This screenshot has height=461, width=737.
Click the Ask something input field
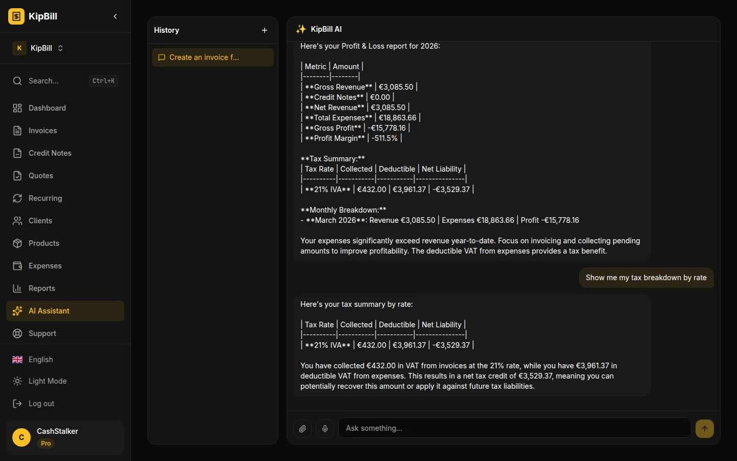tap(514, 428)
